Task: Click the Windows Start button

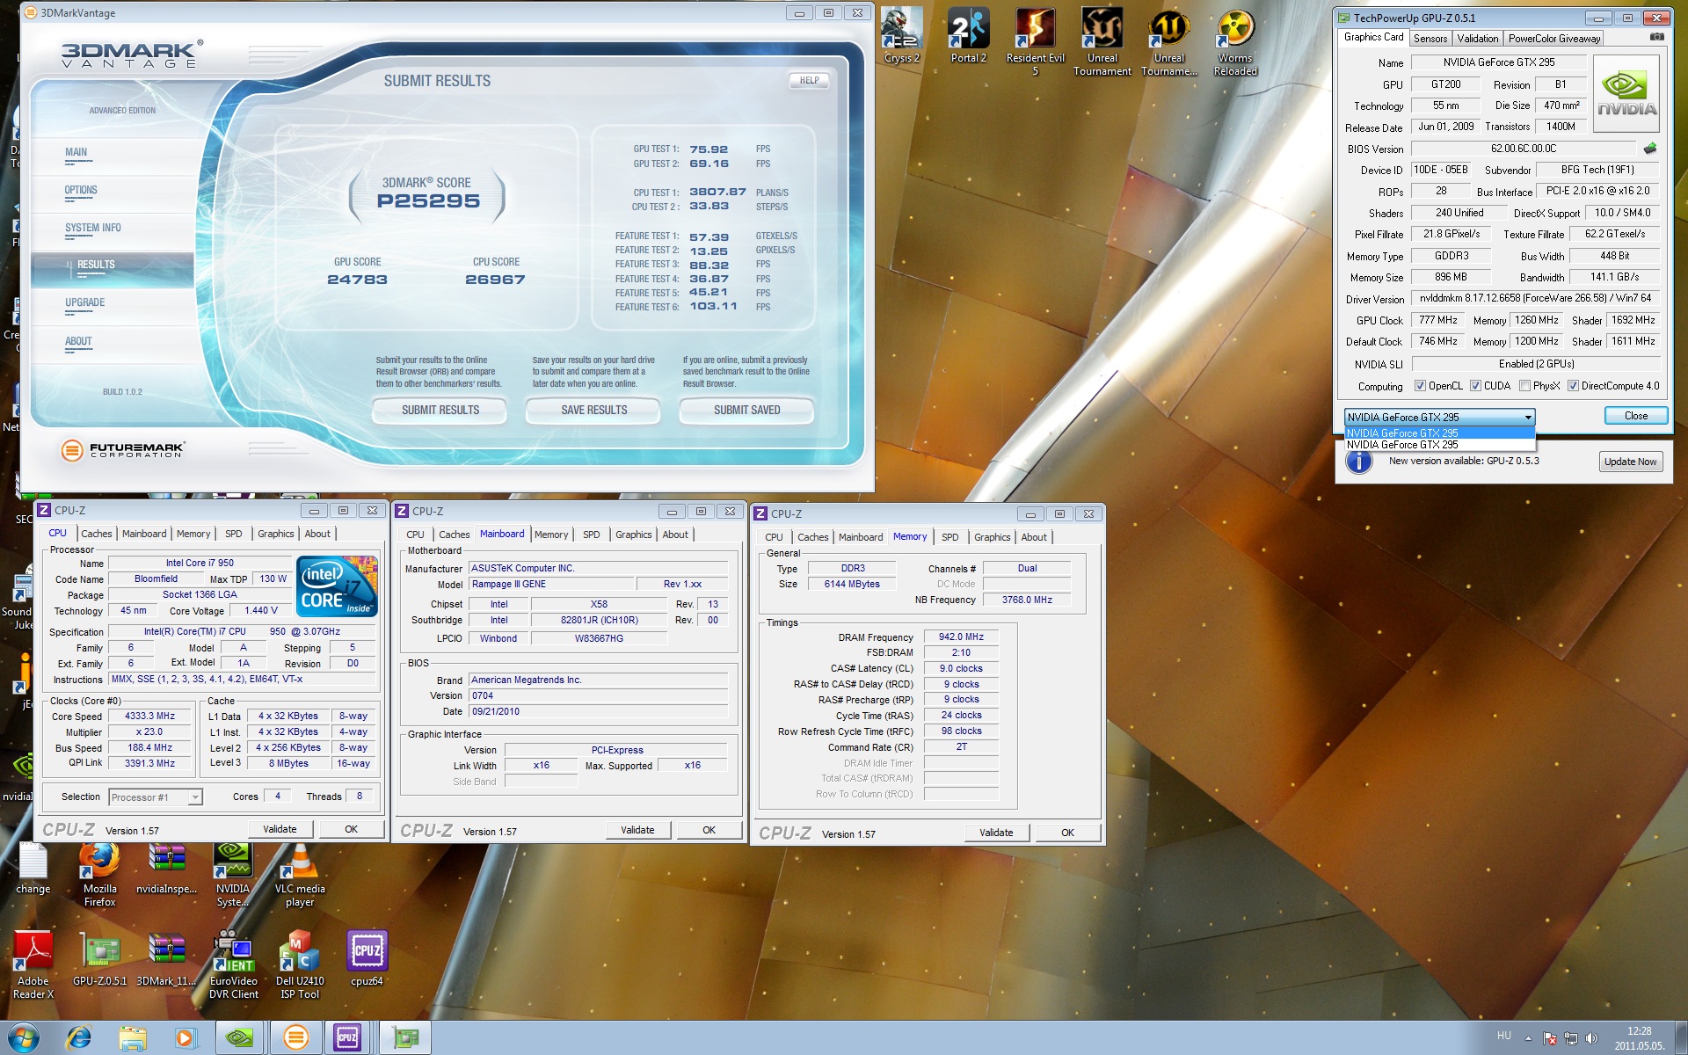Action: 24,1038
